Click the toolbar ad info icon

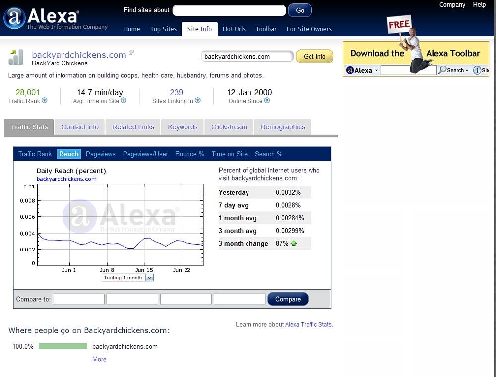point(477,70)
